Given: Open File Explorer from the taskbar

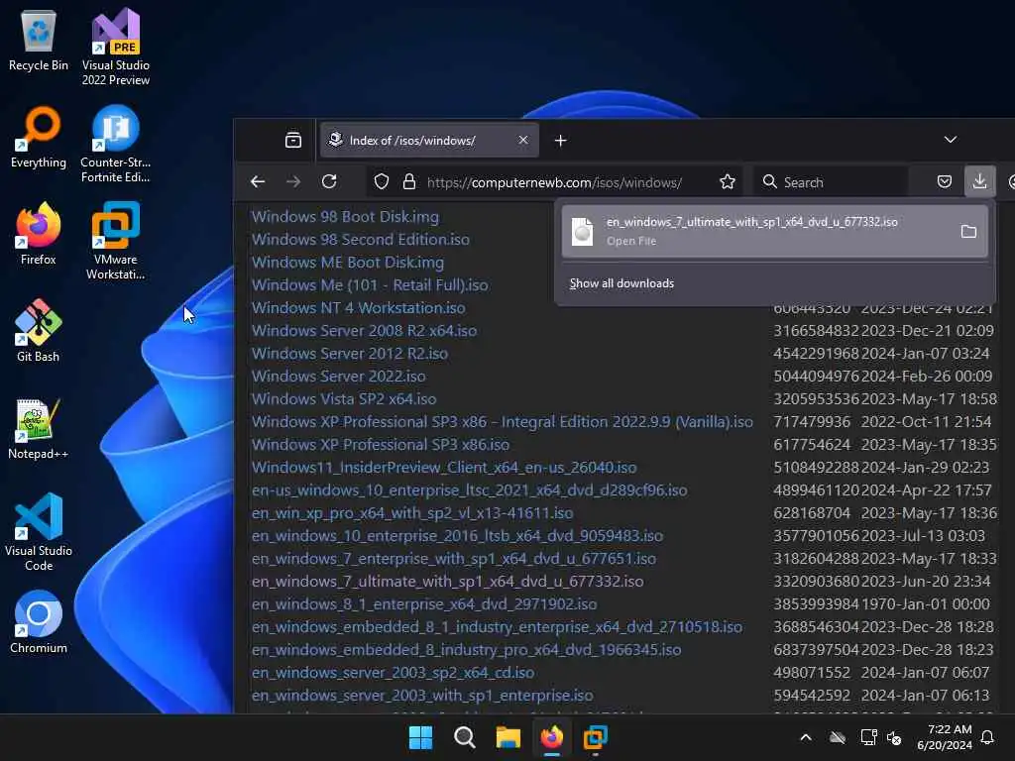Looking at the screenshot, I should click(x=508, y=737).
